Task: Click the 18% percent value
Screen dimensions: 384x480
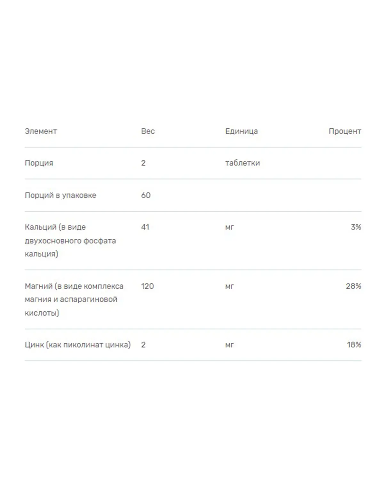Action: (x=354, y=345)
